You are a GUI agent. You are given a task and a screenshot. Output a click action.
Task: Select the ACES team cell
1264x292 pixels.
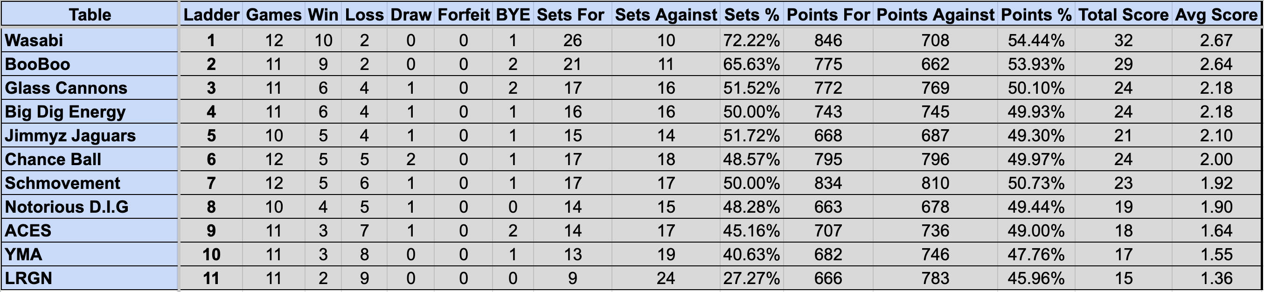pos(89,230)
